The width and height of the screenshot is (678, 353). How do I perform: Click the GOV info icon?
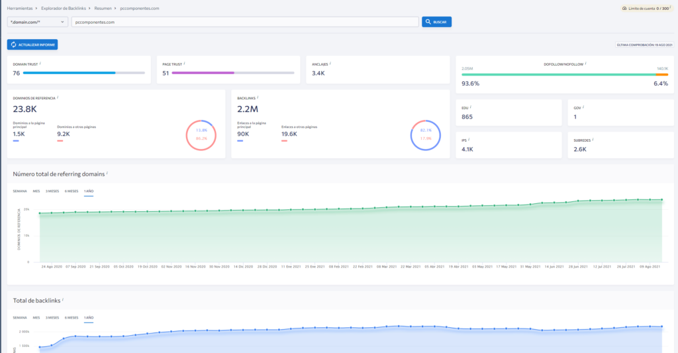coord(584,107)
